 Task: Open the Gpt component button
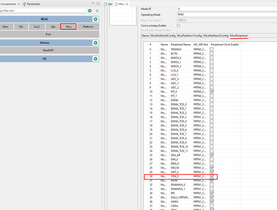coord(53,27)
